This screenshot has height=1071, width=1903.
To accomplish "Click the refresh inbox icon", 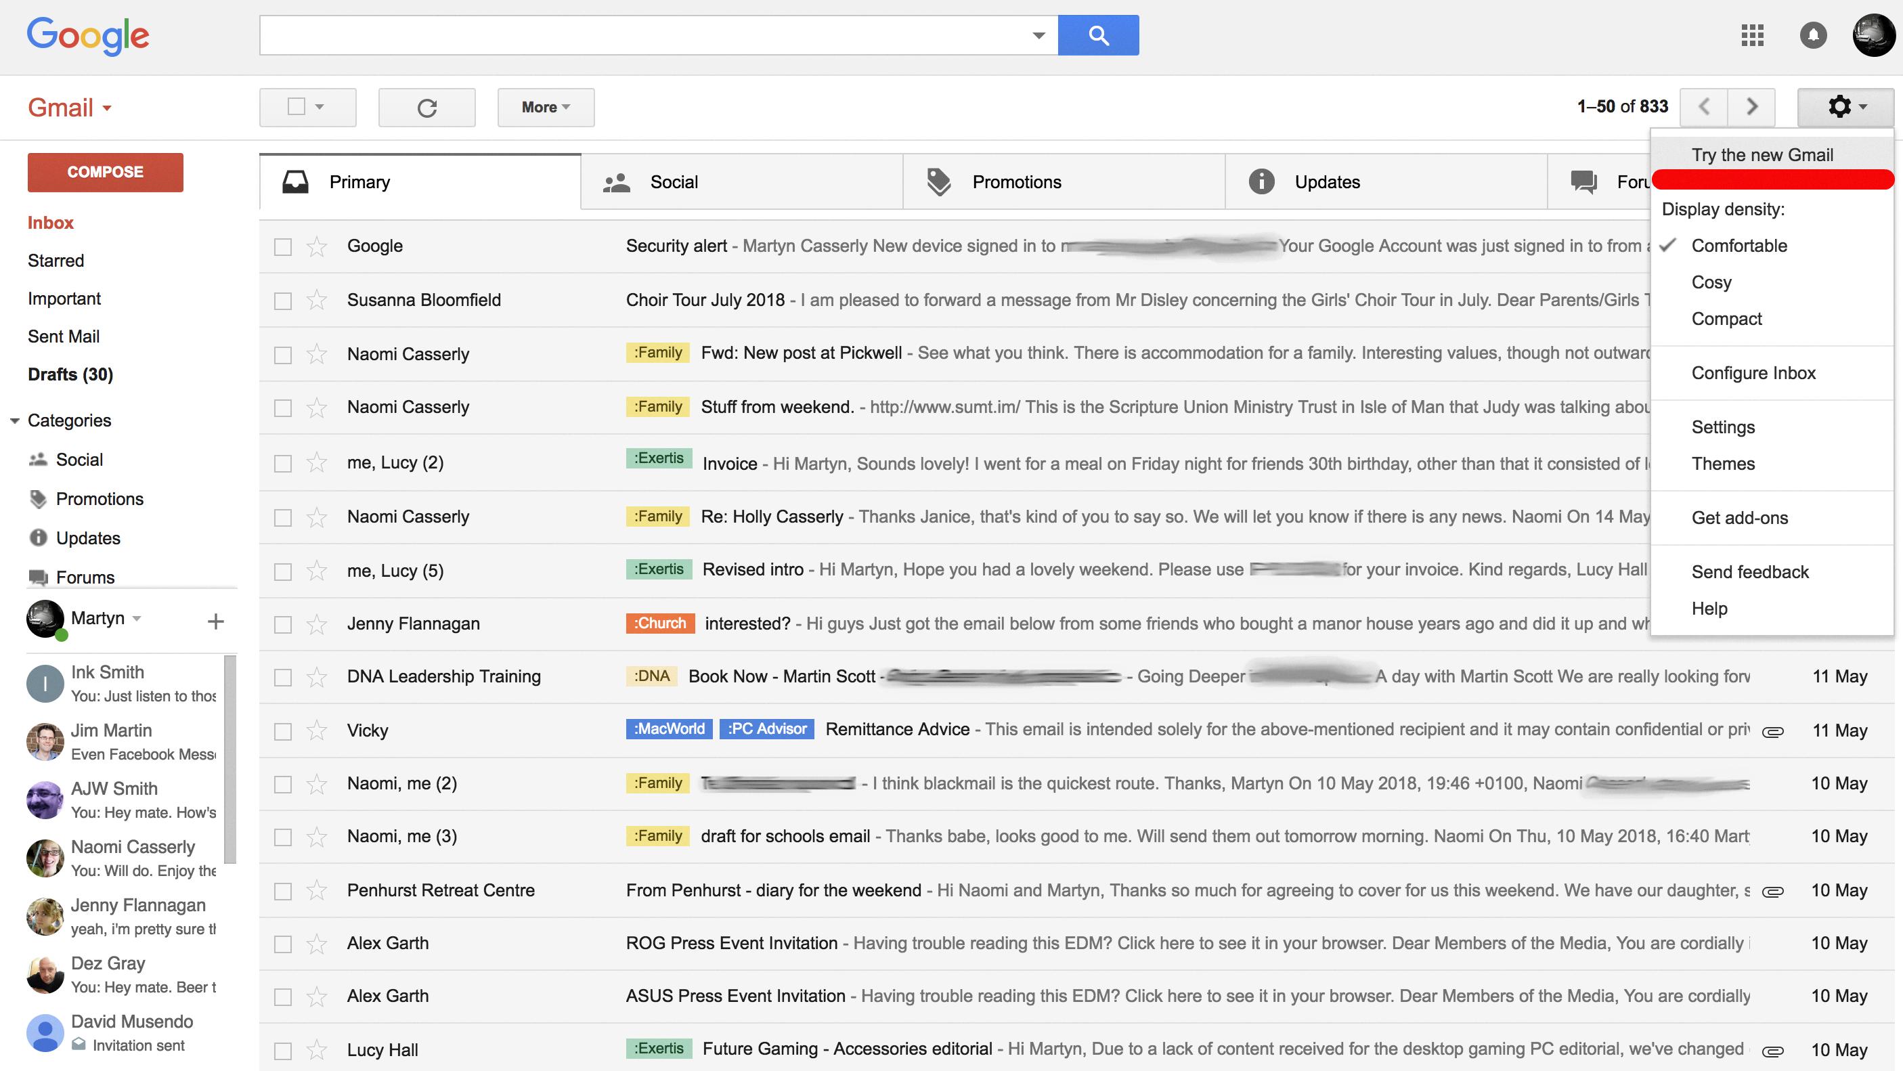I will pyautogui.click(x=426, y=106).
